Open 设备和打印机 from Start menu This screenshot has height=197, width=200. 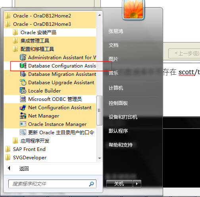pyautogui.click(x=123, y=117)
